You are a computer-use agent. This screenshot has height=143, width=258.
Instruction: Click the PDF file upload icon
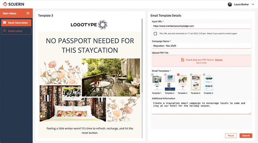(x=183, y=60)
